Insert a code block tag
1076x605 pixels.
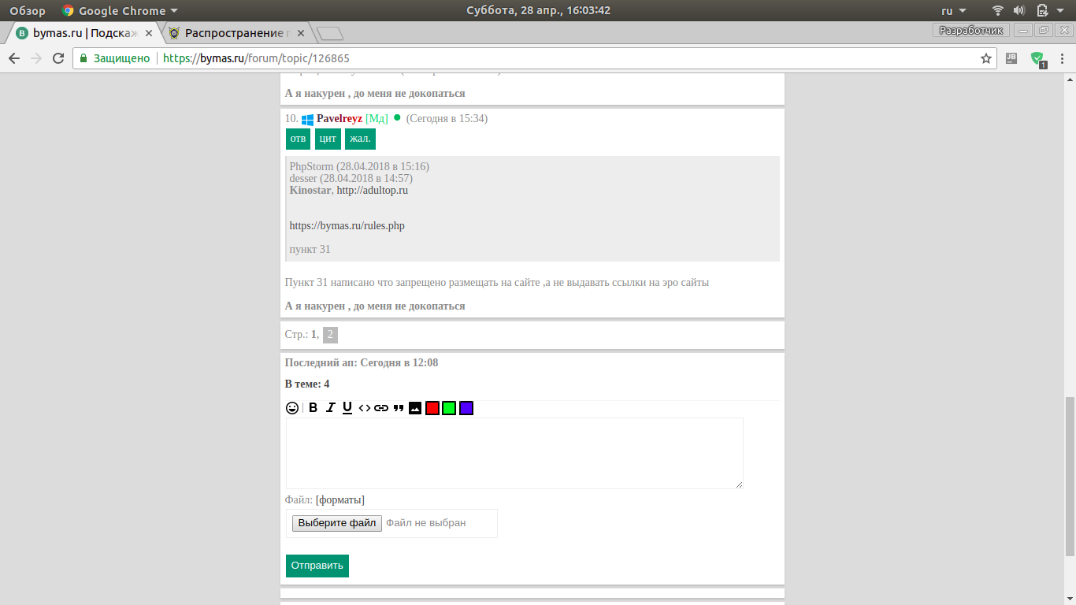[x=364, y=408]
